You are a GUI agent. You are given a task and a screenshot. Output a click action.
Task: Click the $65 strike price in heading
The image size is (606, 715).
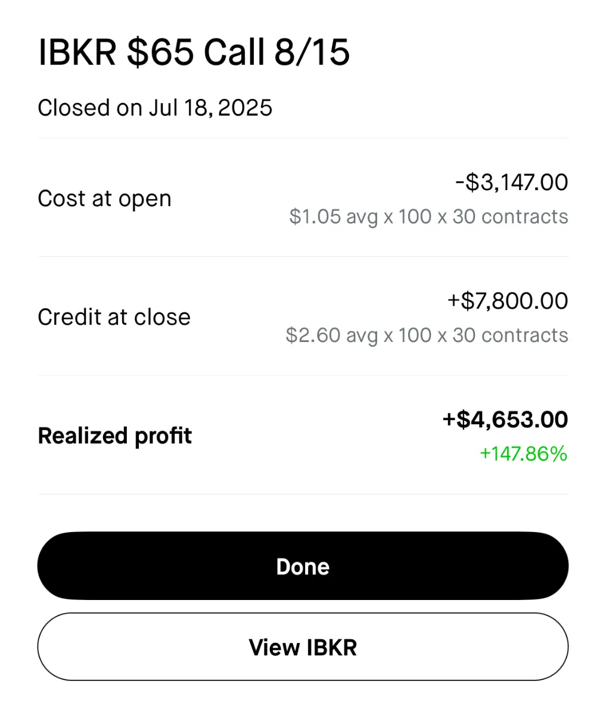click(x=160, y=52)
